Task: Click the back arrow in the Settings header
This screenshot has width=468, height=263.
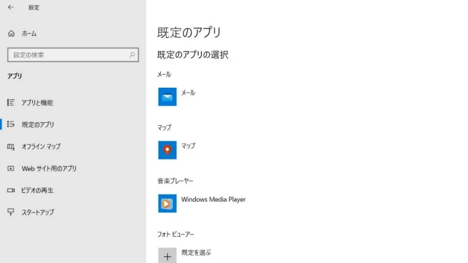Action: pyautogui.click(x=11, y=8)
